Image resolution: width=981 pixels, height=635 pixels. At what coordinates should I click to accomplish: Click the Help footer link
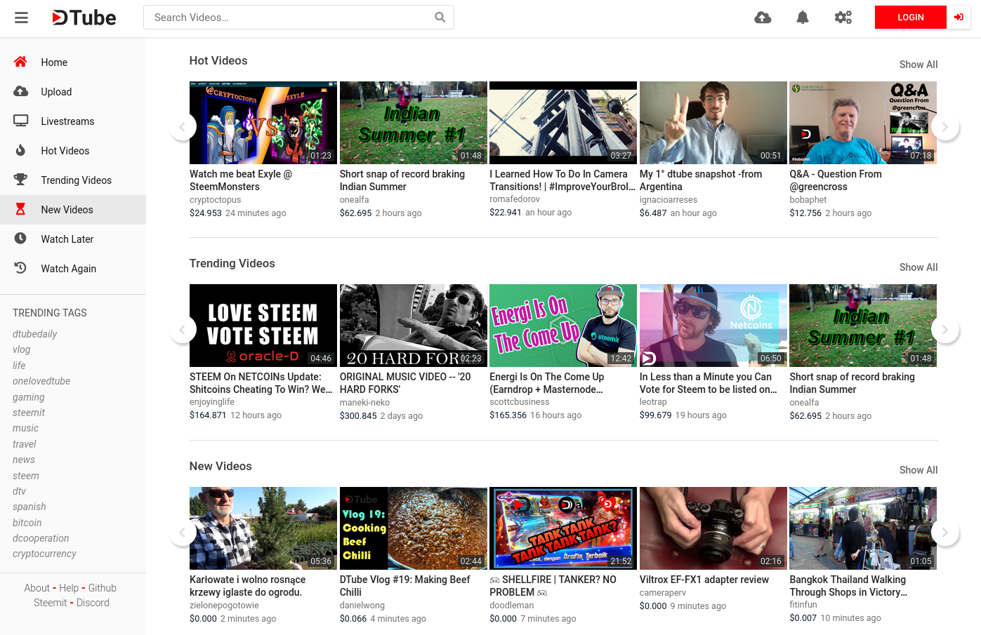[69, 588]
